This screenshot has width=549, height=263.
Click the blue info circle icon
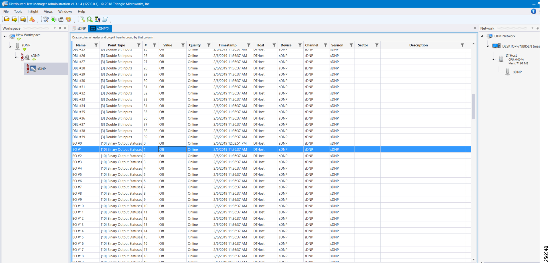click(534, 11)
